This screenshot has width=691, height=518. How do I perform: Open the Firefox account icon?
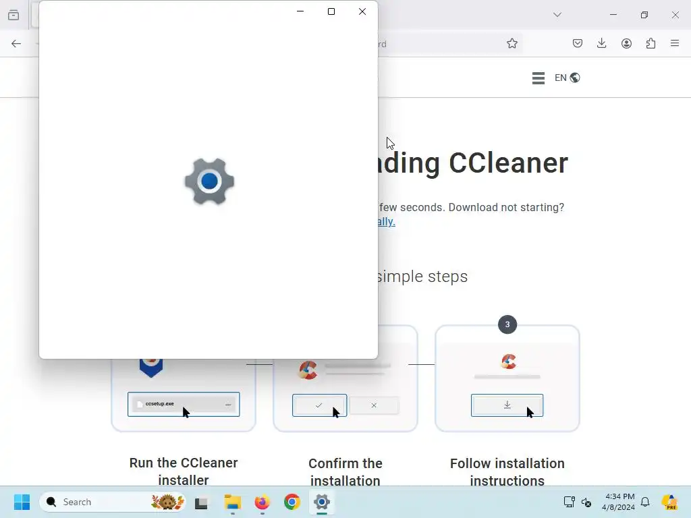click(x=626, y=43)
